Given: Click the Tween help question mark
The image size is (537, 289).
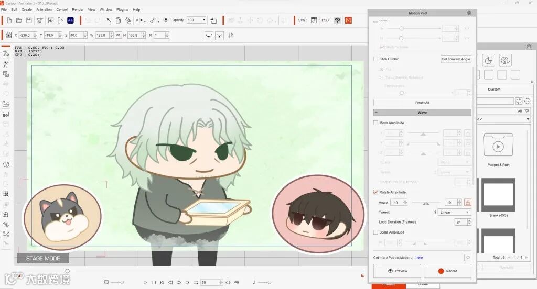Looking at the screenshot, I should pyautogui.click(x=435, y=213).
